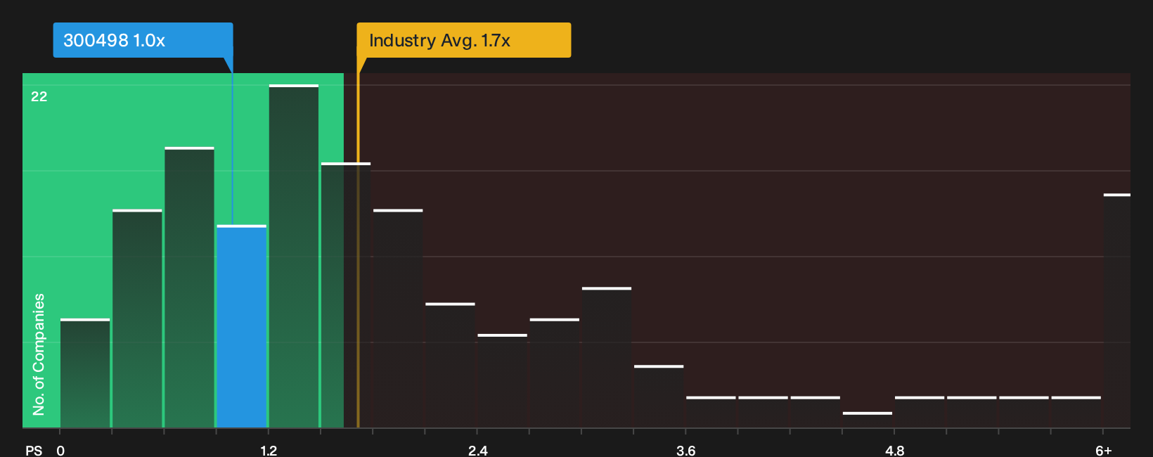Click the yellow Industry Avg. 1.7x label
This screenshot has height=457, width=1153.
click(463, 40)
